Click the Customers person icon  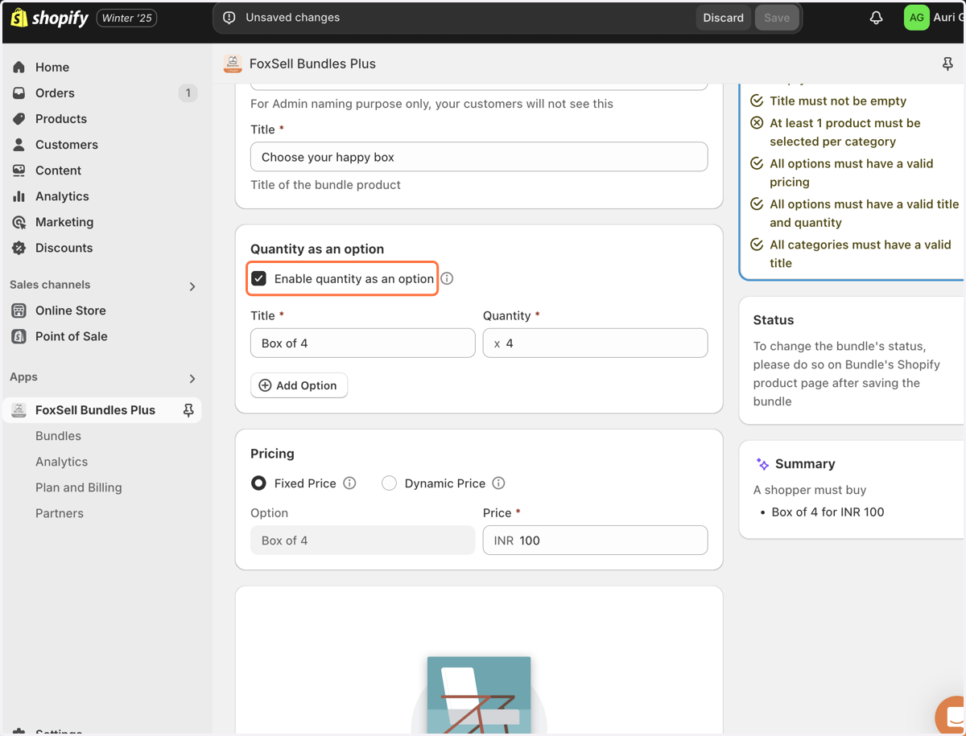click(19, 145)
